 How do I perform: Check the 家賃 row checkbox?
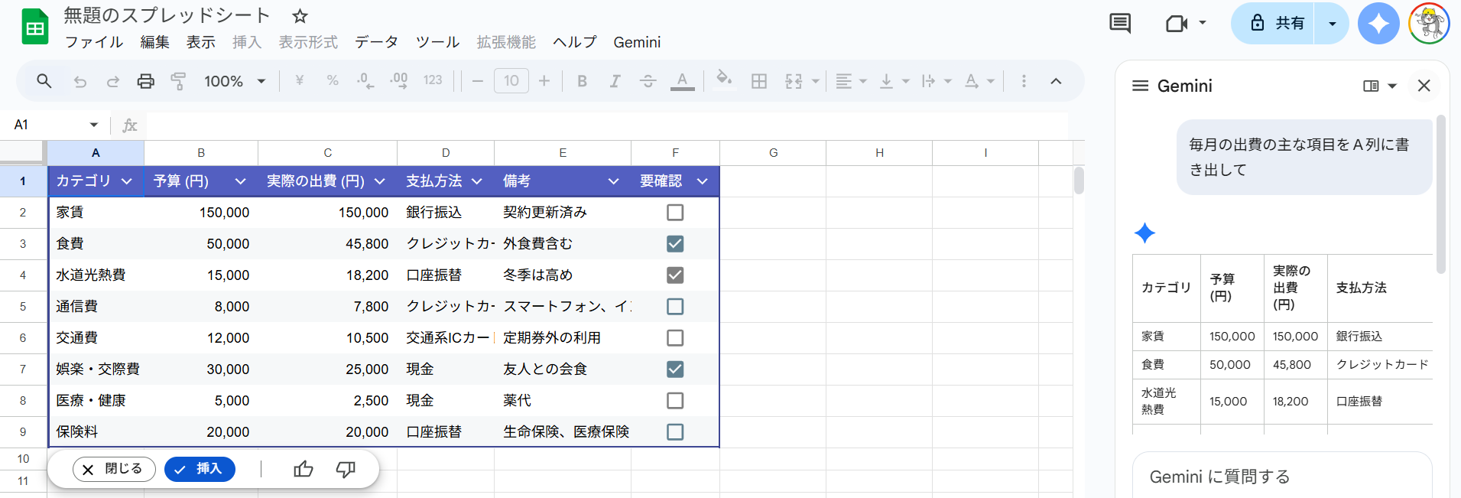(x=674, y=213)
